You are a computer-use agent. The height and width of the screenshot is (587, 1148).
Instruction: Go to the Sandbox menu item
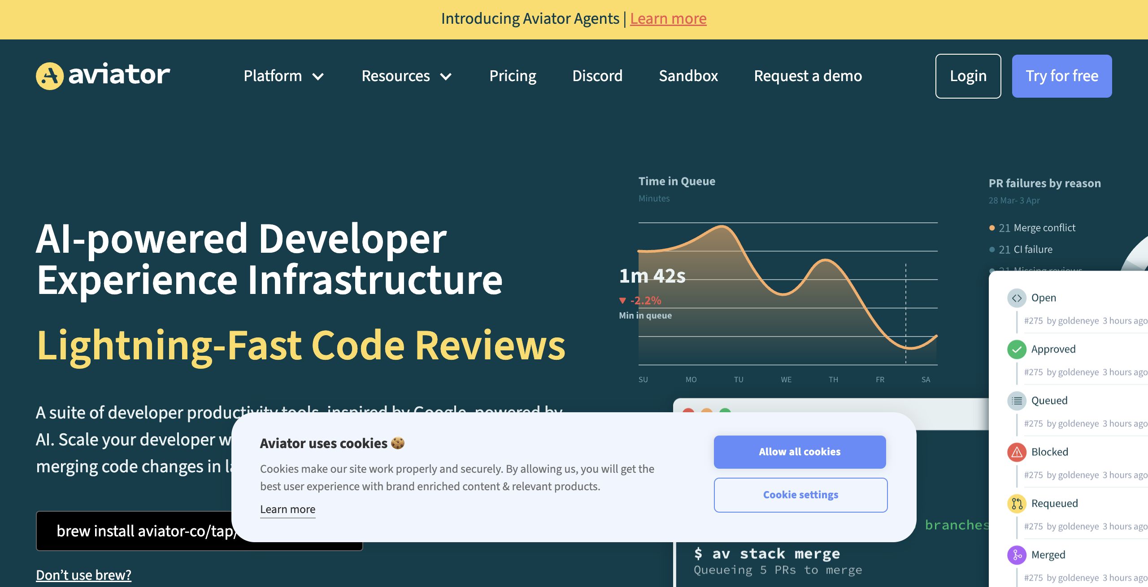pos(688,76)
